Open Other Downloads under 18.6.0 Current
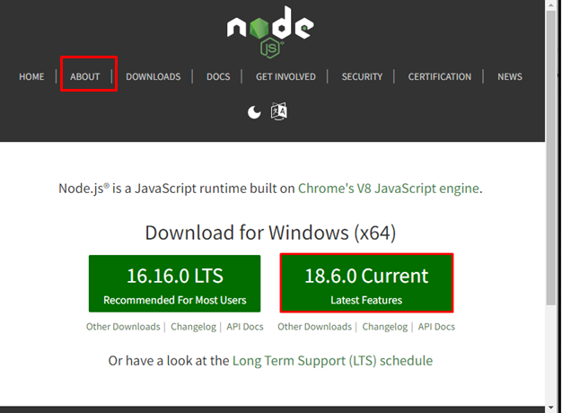 click(315, 327)
